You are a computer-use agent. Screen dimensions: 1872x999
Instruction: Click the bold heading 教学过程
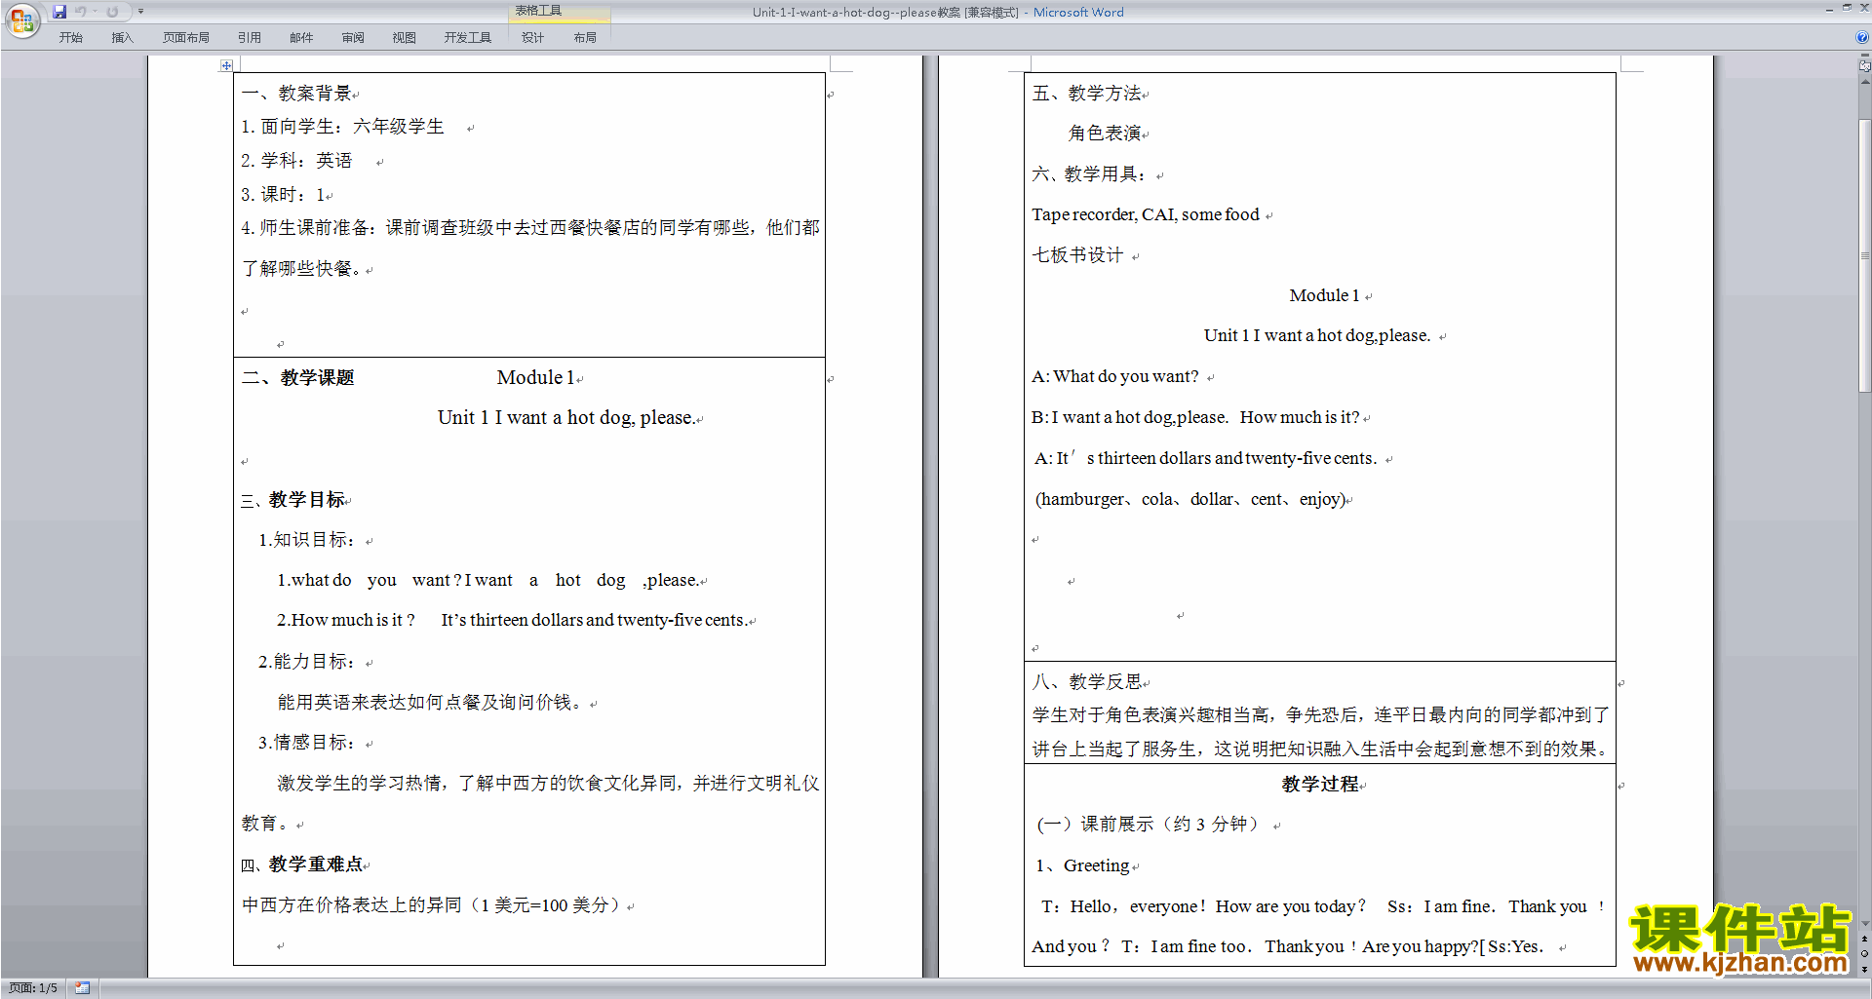tap(1320, 785)
